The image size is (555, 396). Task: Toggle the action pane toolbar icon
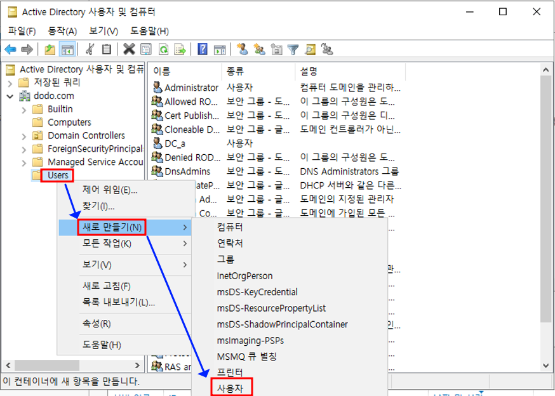pyautogui.click(x=220, y=50)
